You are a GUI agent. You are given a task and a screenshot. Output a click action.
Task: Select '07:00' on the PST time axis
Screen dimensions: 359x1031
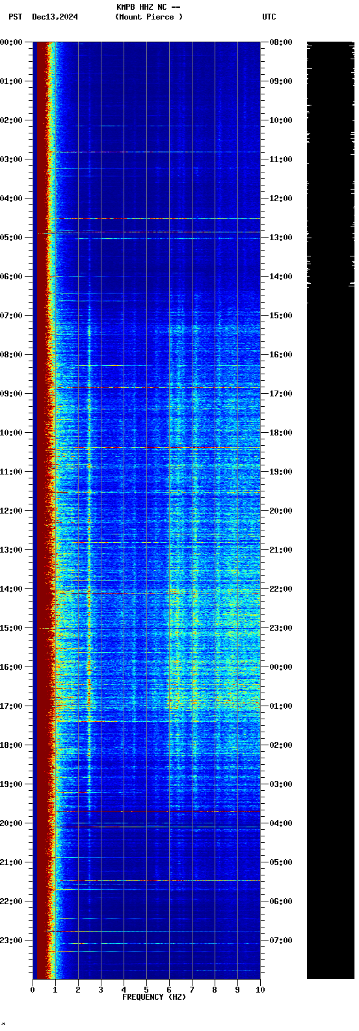(x=12, y=316)
